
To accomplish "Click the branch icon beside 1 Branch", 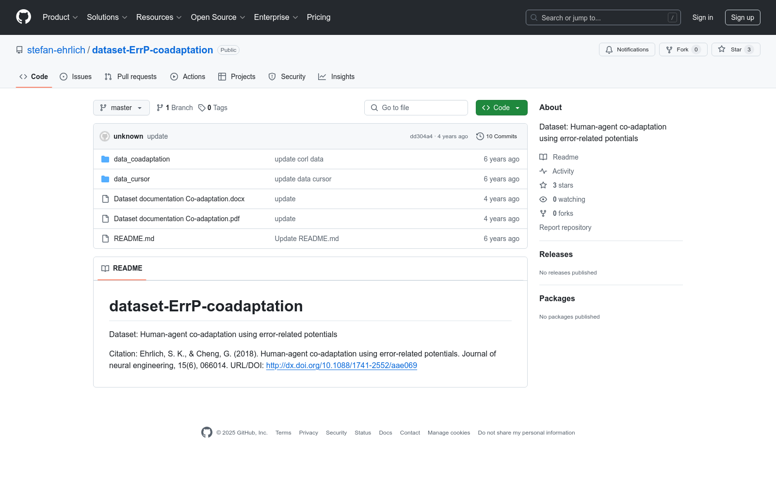I will coord(160,108).
